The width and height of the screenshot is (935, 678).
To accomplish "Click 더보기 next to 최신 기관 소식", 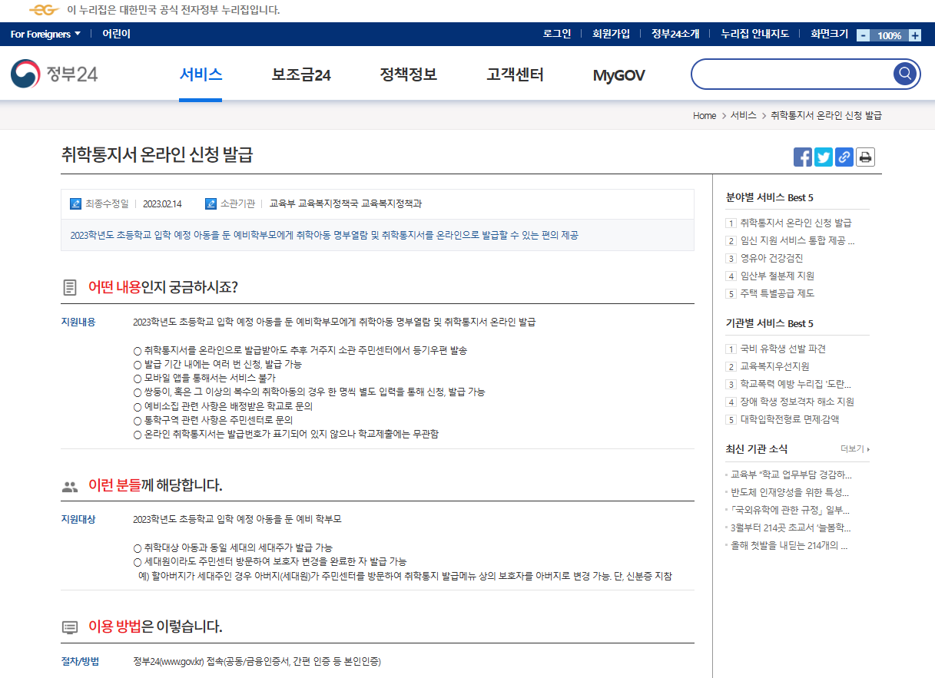I will tap(853, 449).
